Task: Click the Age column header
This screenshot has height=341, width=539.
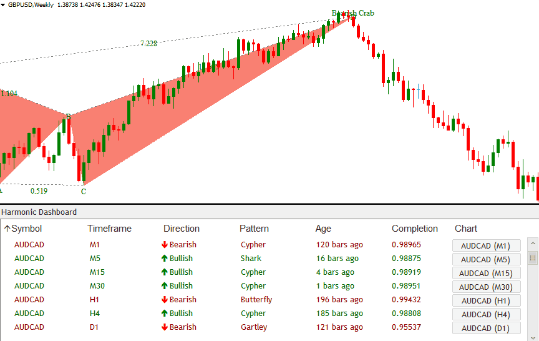Action: pyautogui.click(x=323, y=229)
